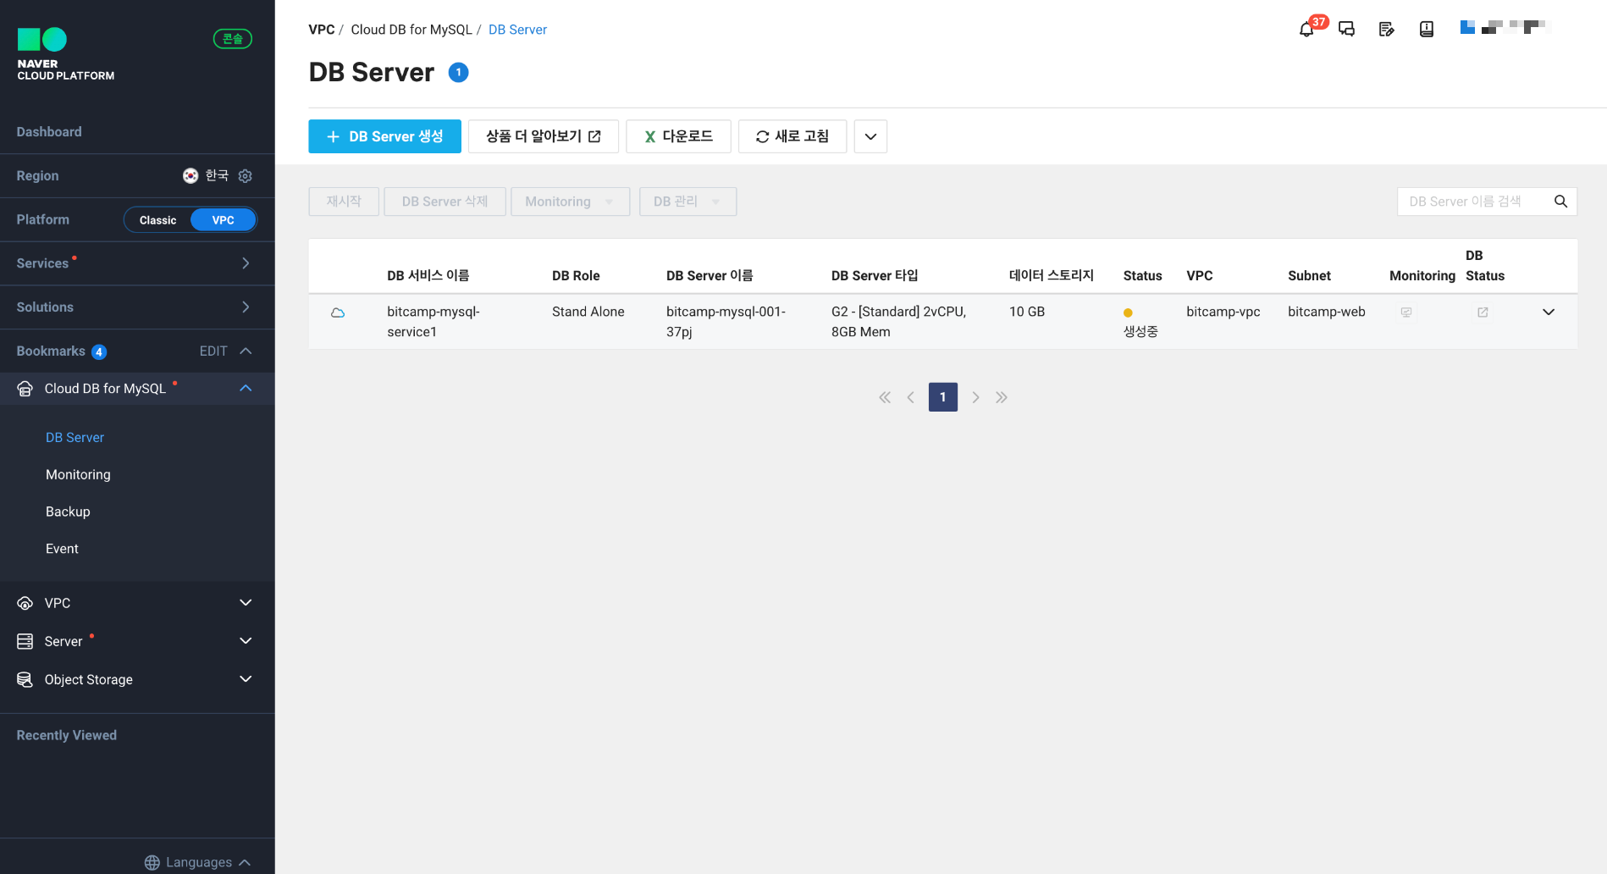Click the bitcamp-mysql-service1 service name

pos(434,322)
